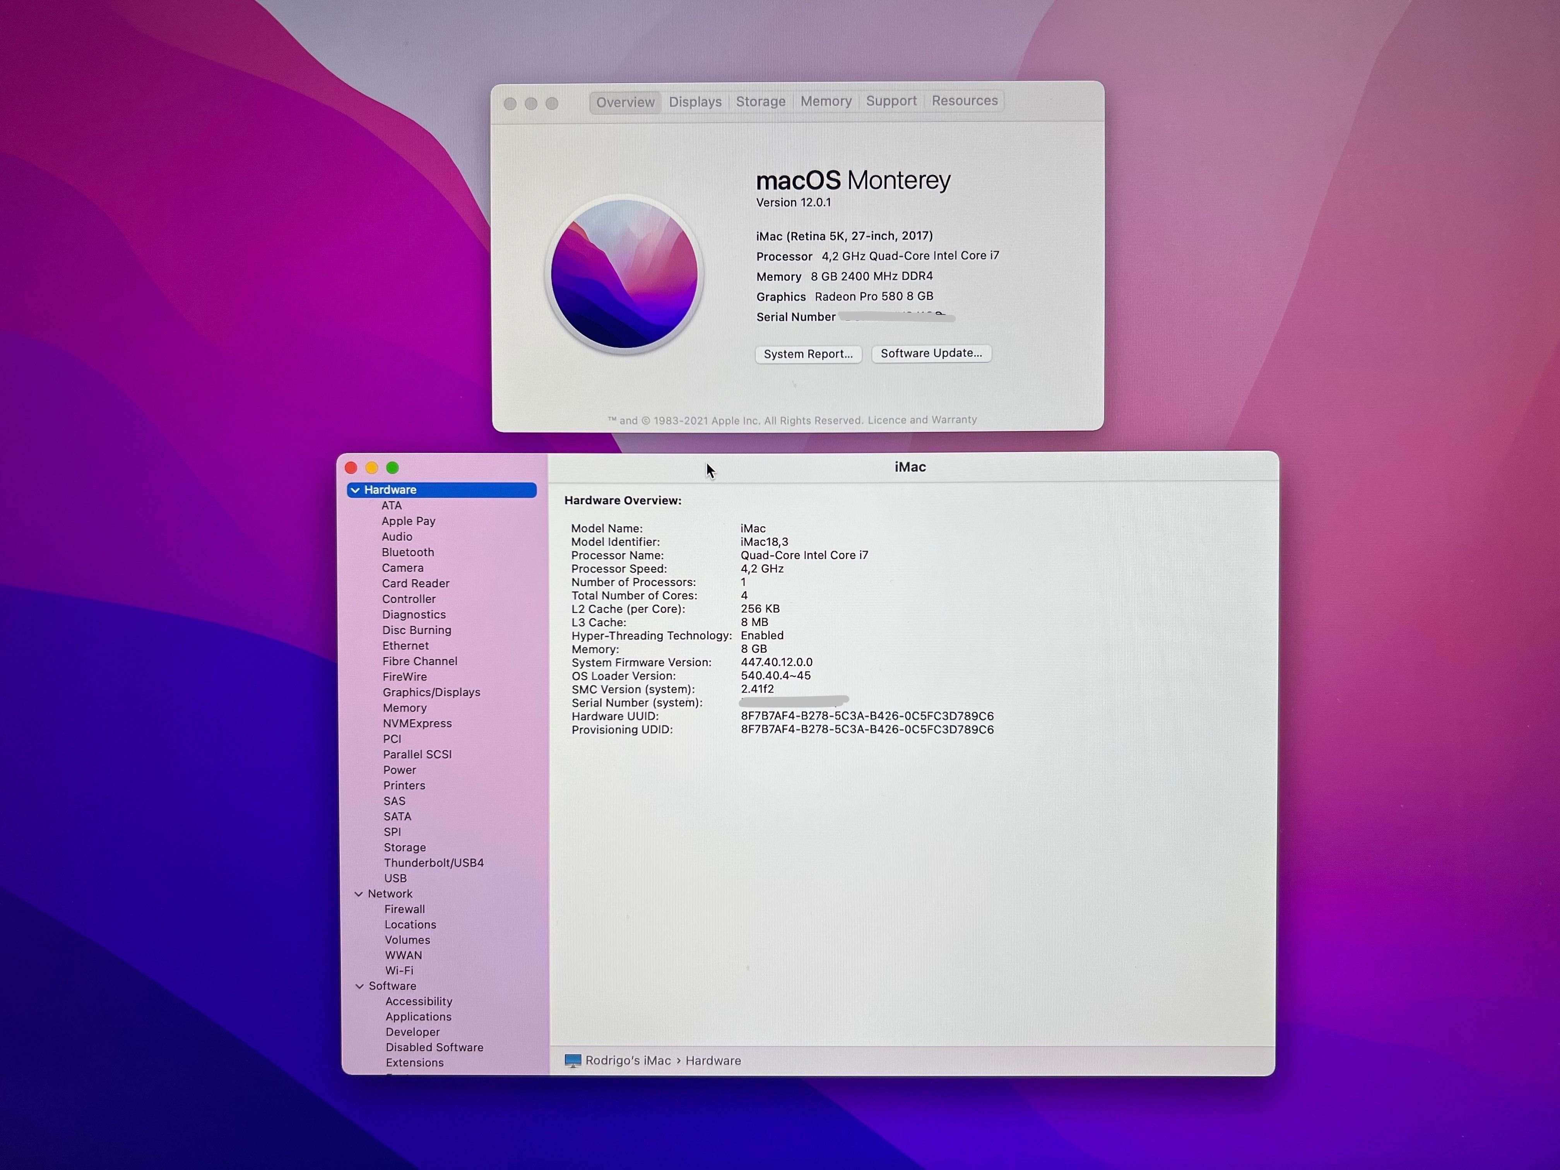Select Accessibility under Software

tap(419, 1001)
